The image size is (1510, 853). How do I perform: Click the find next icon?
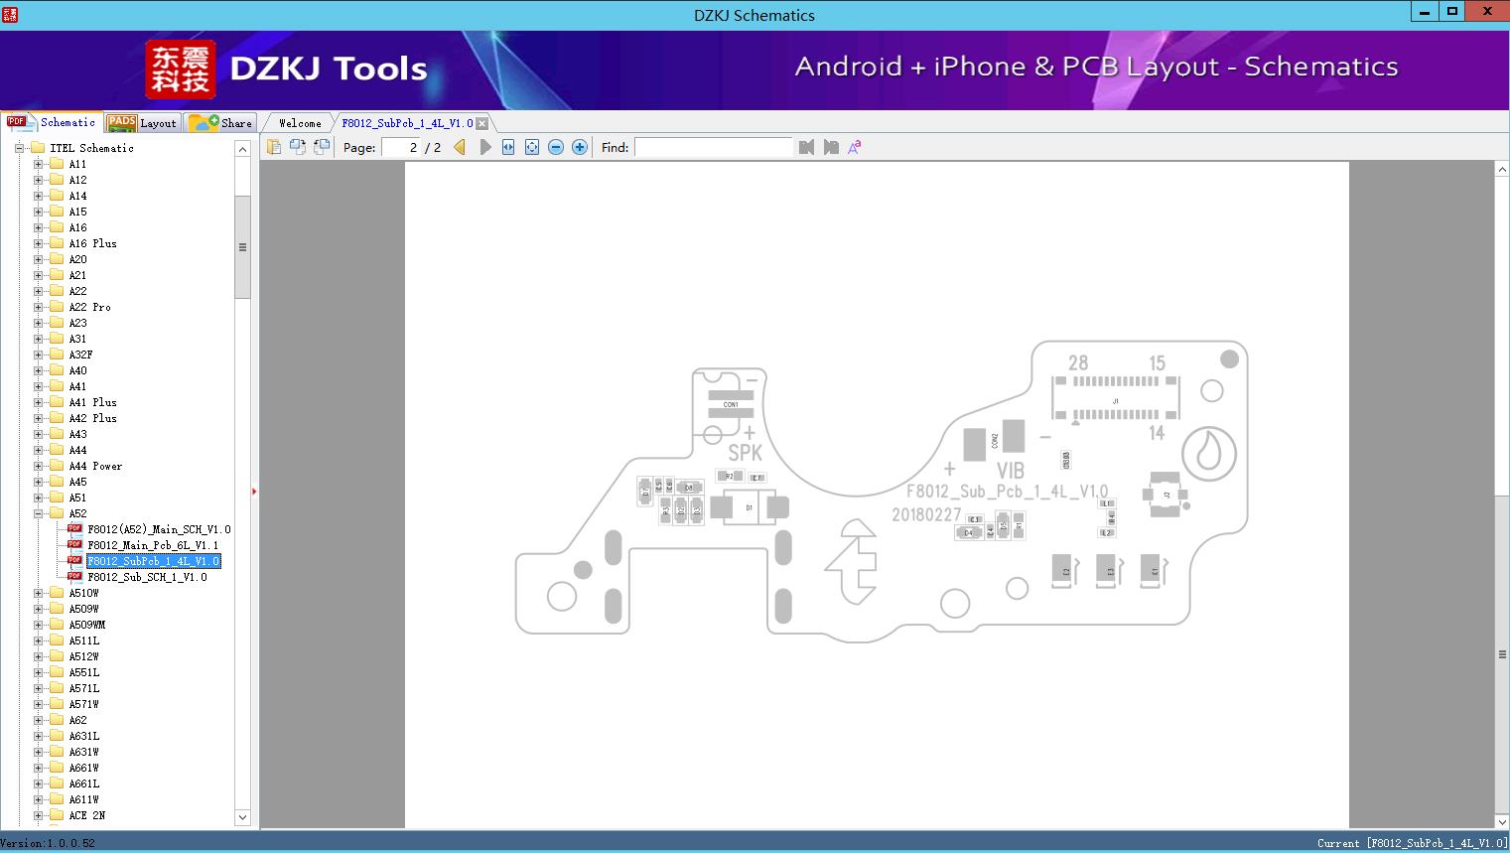(831, 147)
